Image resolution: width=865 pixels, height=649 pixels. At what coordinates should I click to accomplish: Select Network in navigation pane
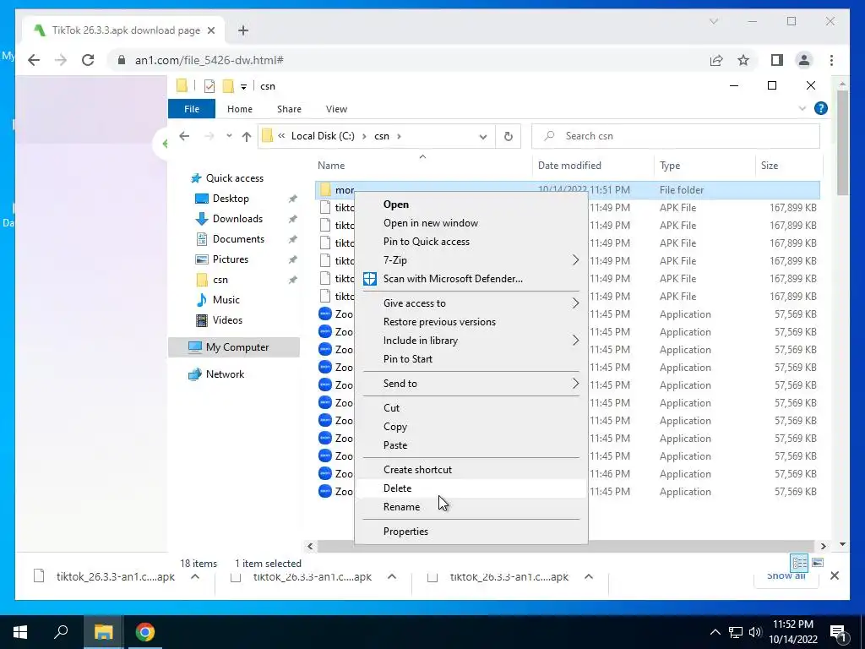(225, 374)
